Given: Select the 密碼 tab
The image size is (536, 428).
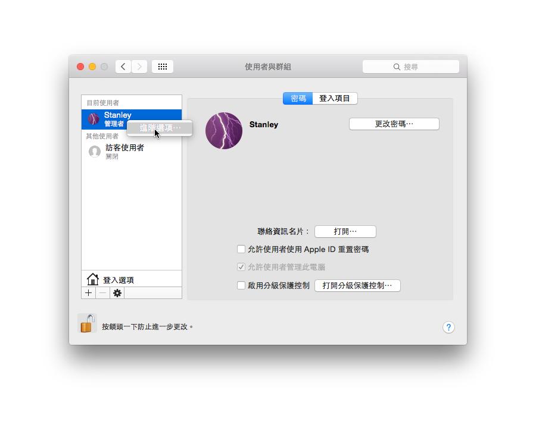Looking at the screenshot, I should 298,99.
